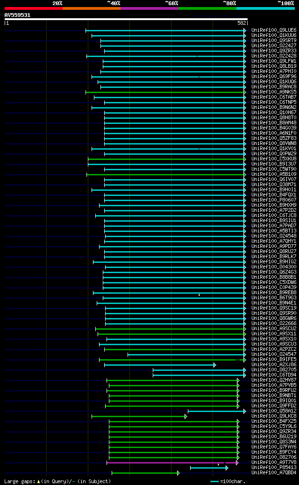
Task: Open hit UniRef100_B9NBT1 label
Action: (x=274, y=395)
